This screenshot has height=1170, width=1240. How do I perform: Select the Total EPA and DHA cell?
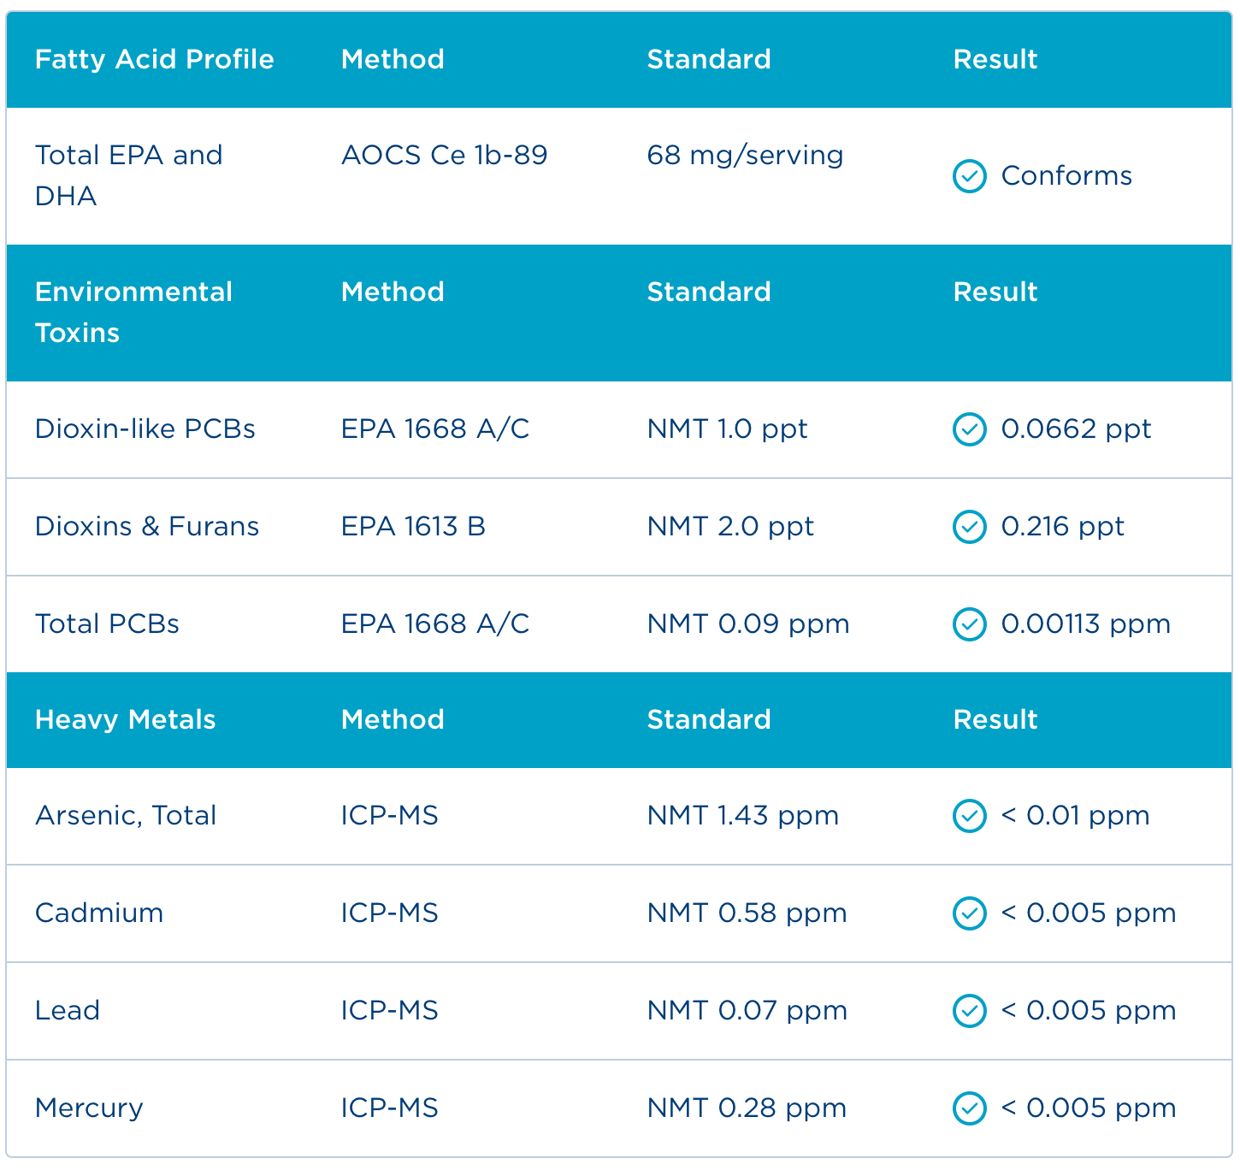pyautogui.click(x=129, y=175)
